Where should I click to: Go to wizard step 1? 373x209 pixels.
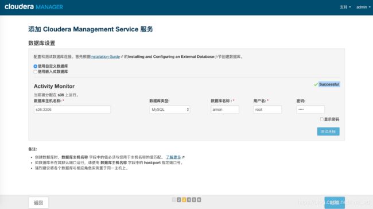pyautogui.click(x=174, y=200)
